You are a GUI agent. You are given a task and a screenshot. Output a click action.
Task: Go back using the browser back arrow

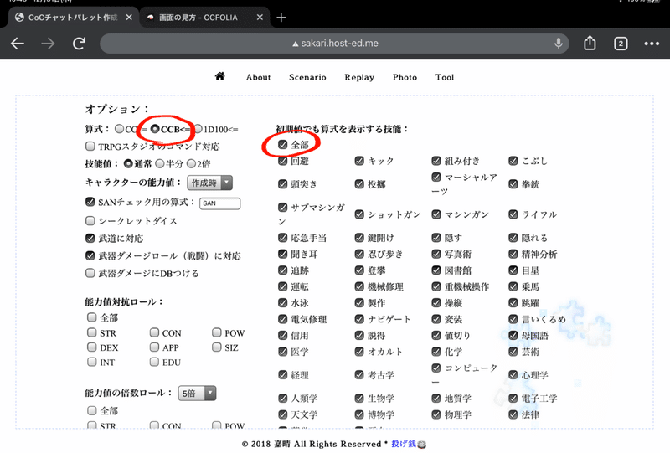click(x=17, y=44)
